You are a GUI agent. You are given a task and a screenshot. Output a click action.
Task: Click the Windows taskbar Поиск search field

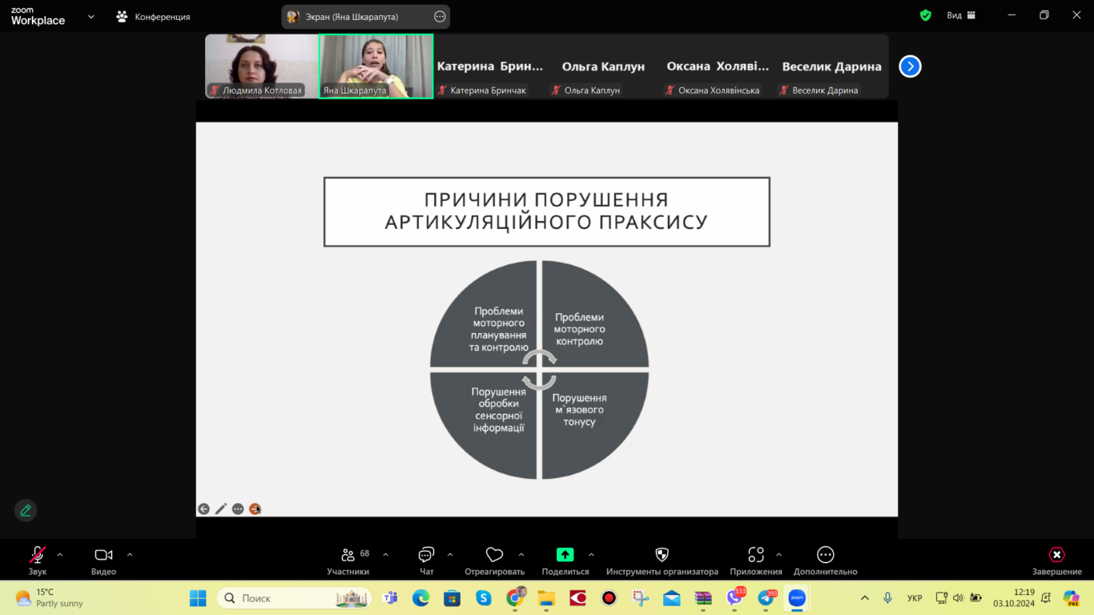tap(294, 598)
